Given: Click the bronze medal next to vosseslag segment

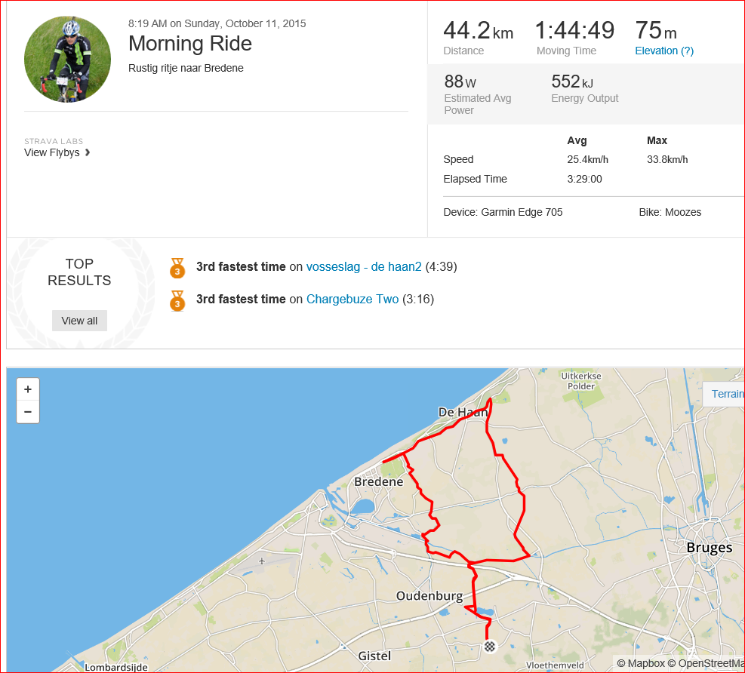Looking at the screenshot, I should pos(177,268).
